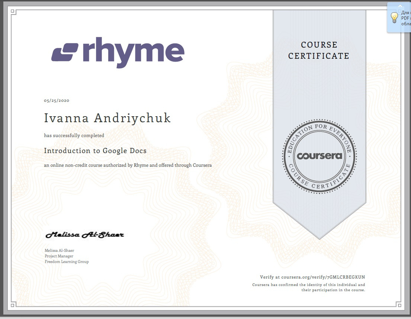411x319 pixels.
Task: Click the course title Introduction to Google Docs
Action: [95, 151]
